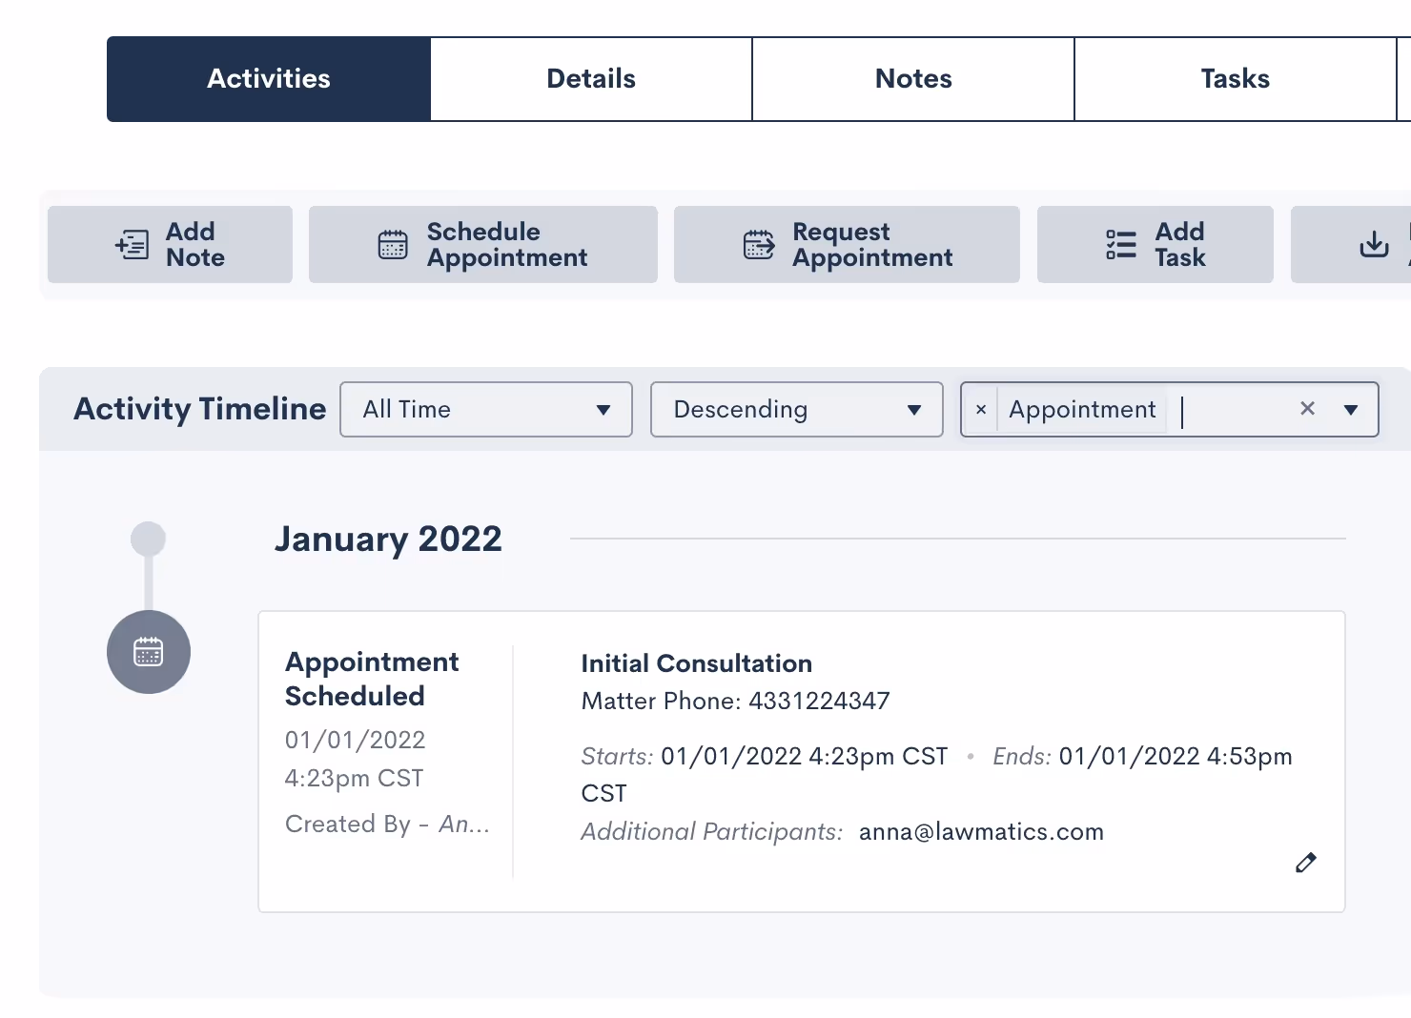Click the download icon in the action bar
Viewport: 1411px width, 1018px height.
tap(1374, 245)
